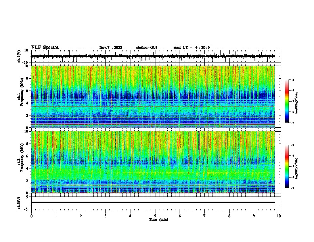
Task: Click the "5" tick on time axis
Action: [x=155, y=216]
